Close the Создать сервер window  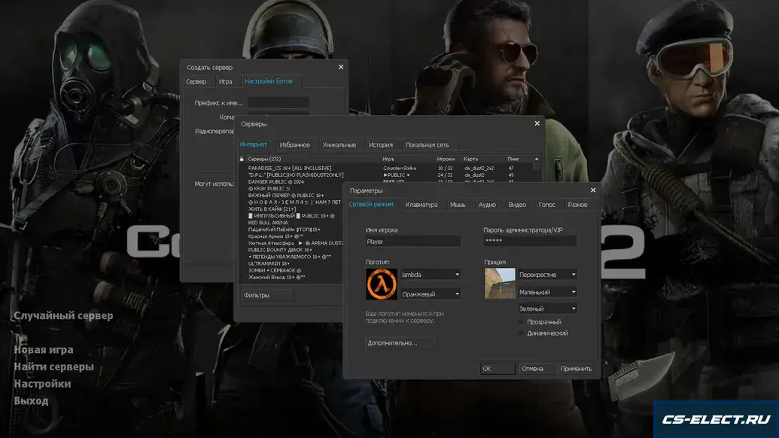pyautogui.click(x=341, y=67)
